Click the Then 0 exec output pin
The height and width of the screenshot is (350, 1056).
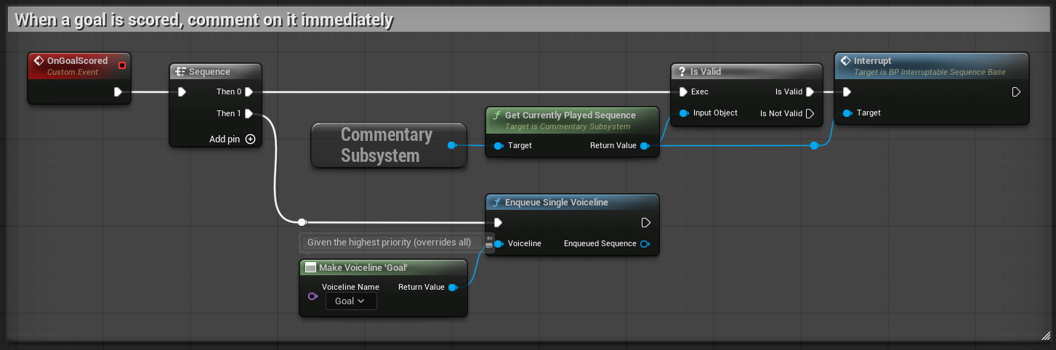click(x=249, y=91)
